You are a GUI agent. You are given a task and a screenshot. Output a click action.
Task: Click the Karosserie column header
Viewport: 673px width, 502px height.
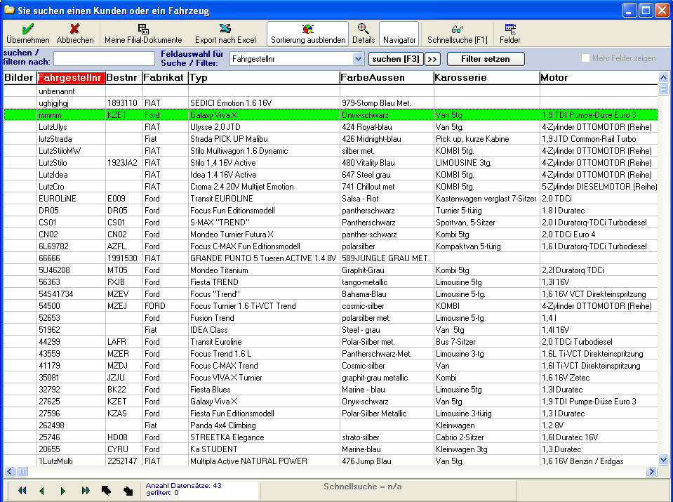[487, 77]
